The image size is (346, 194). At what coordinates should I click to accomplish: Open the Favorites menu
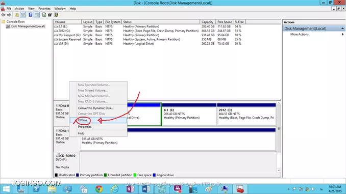point(44,9)
